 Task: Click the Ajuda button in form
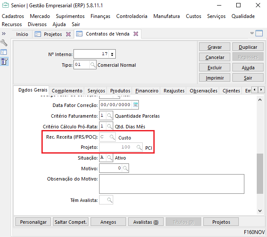[248, 68]
